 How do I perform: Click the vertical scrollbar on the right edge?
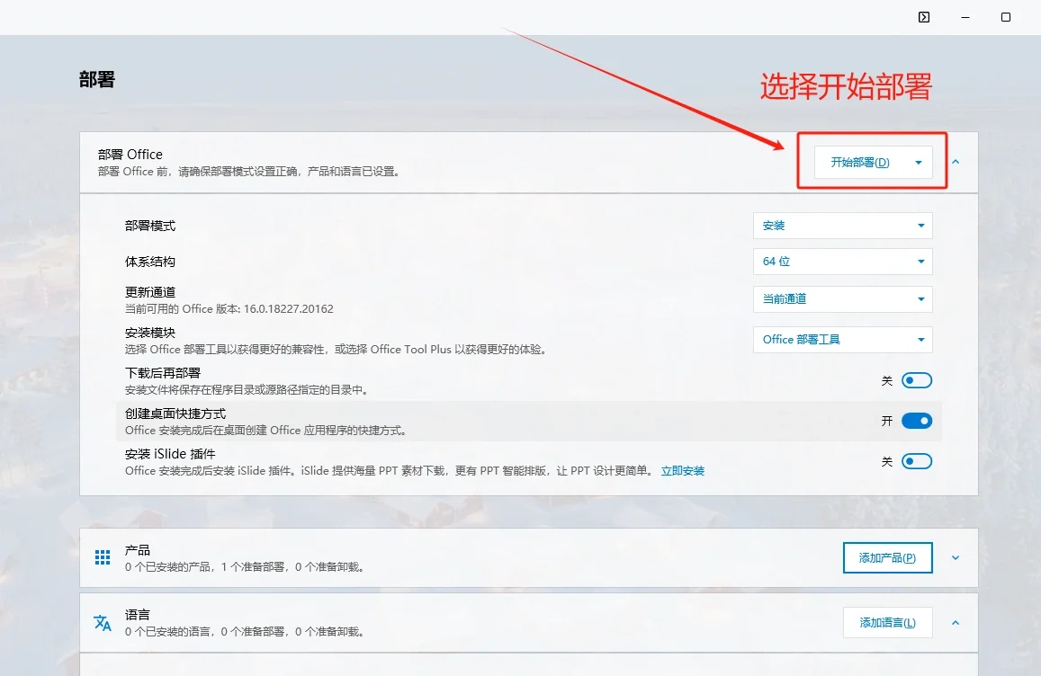(1036, 270)
